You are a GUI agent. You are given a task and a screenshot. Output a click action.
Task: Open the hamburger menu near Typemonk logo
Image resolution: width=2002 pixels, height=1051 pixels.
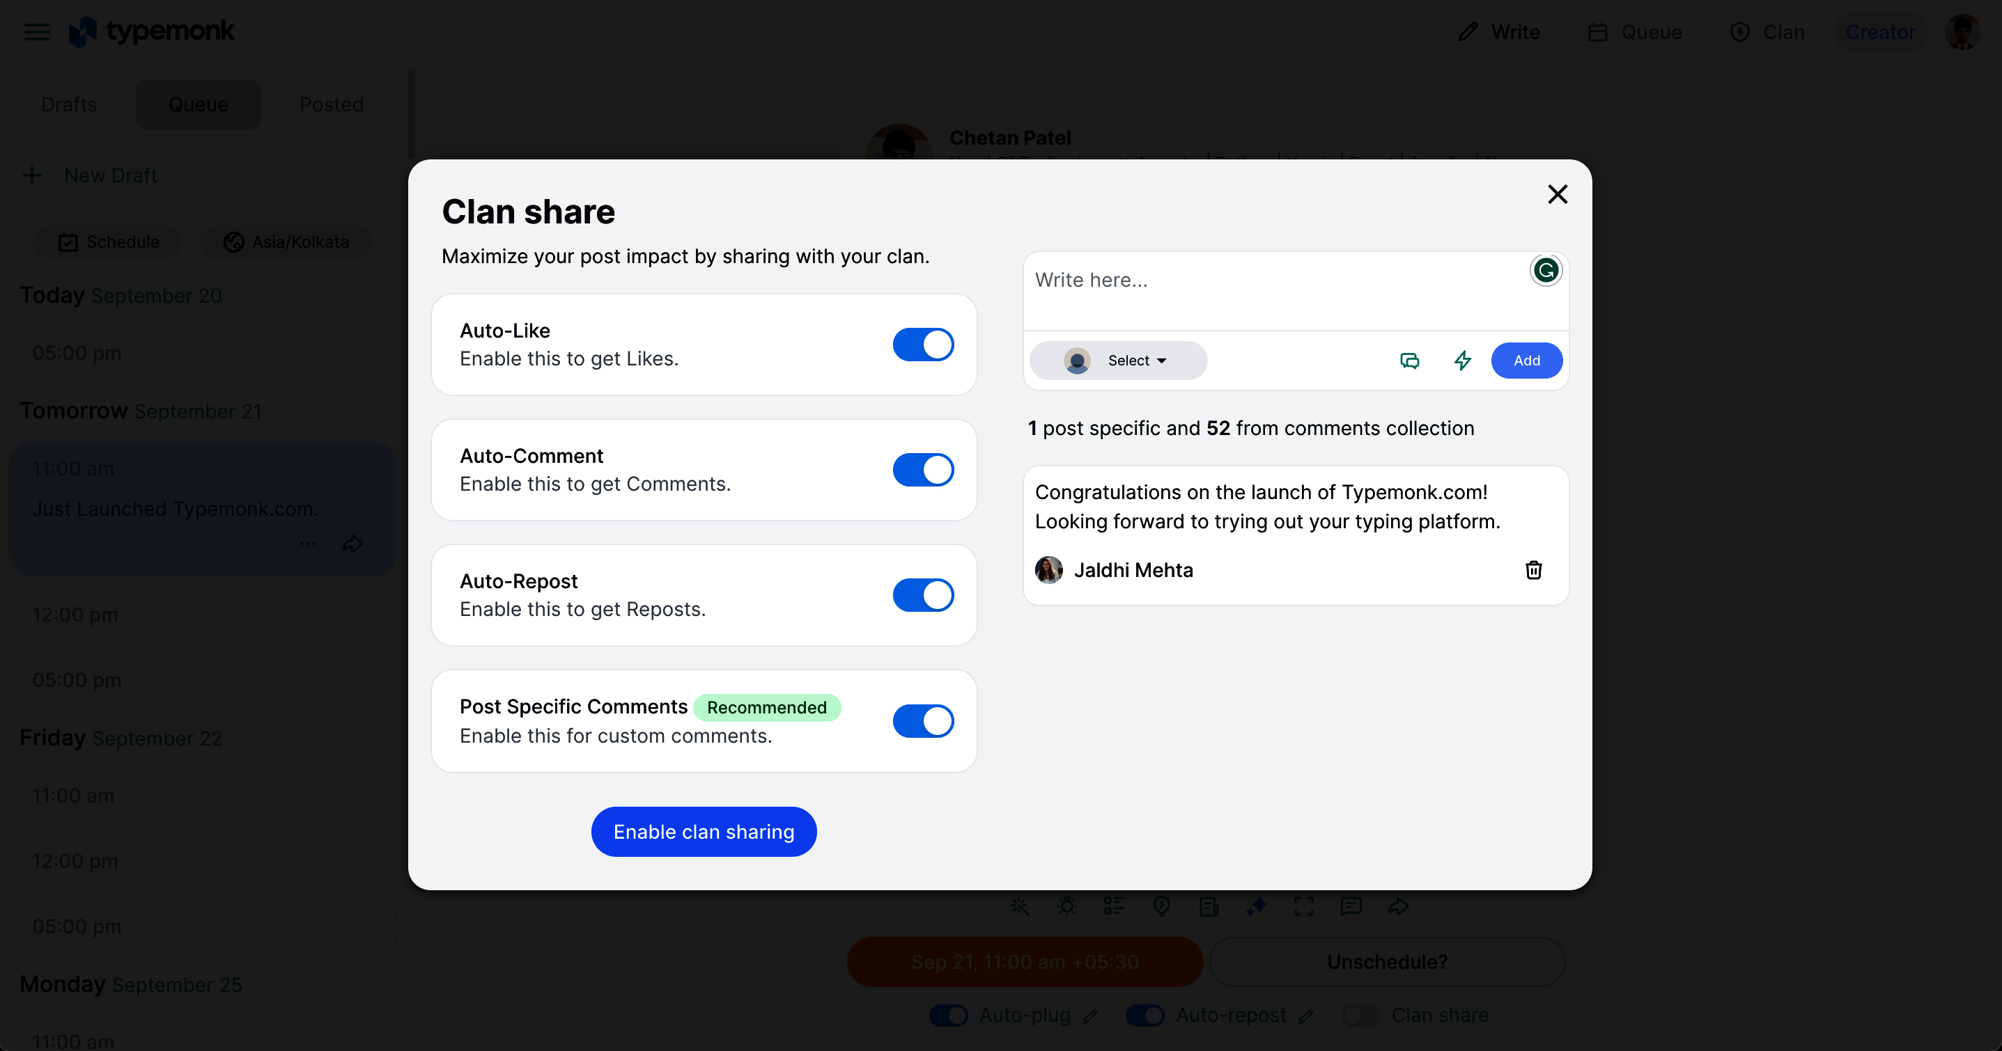click(x=36, y=32)
